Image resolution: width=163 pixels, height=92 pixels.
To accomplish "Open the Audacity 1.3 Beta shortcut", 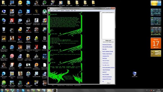I will click(x=28, y=84).
